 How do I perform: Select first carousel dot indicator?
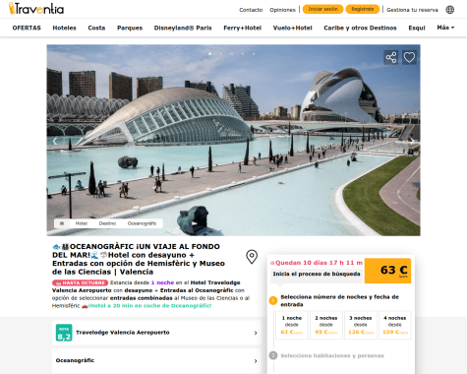[x=209, y=53]
